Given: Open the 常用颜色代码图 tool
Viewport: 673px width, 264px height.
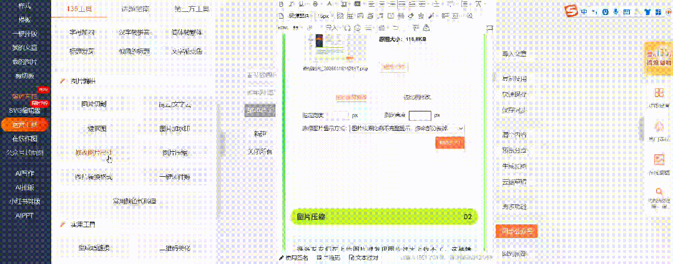Looking at the screenshot, I should [x=134, y=200].
